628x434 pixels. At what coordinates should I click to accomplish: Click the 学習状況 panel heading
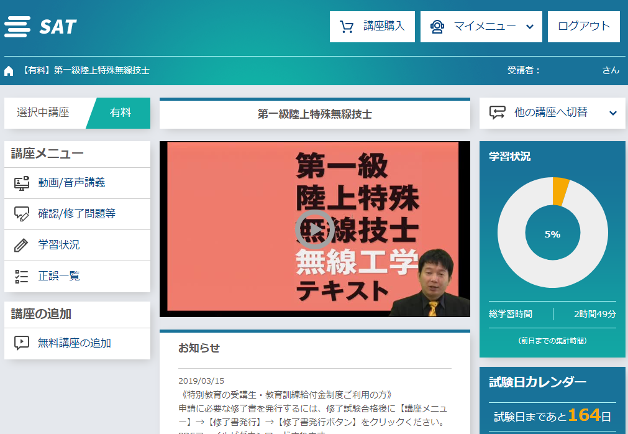pos(509,156)
